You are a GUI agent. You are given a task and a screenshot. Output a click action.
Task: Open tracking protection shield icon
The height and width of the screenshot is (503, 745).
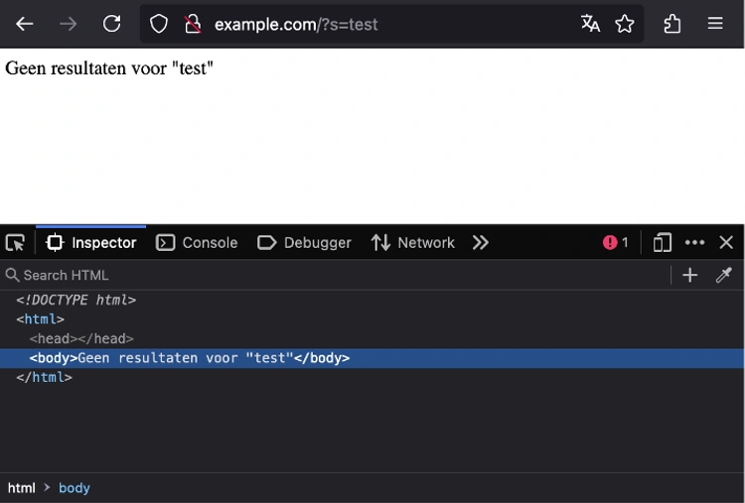pyautogui.click(x=159, y=24)
